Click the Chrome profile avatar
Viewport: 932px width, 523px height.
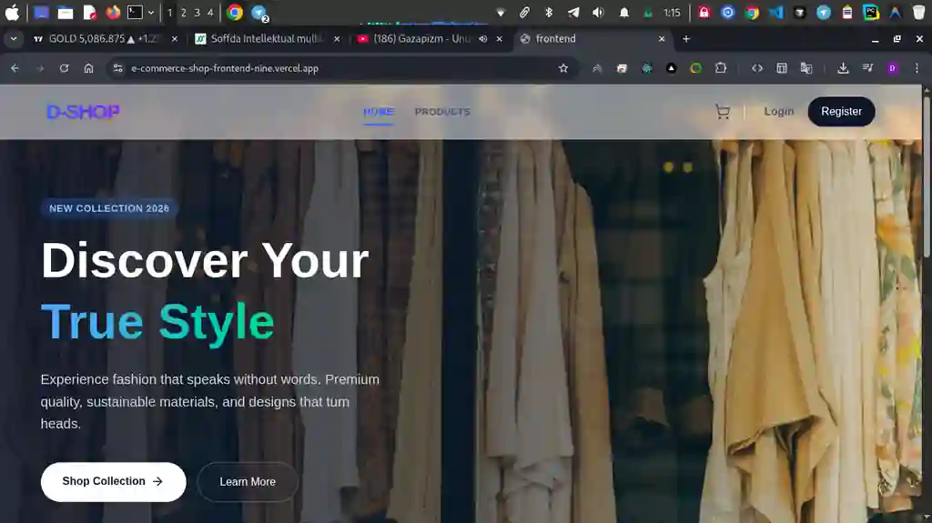point(892,68)
